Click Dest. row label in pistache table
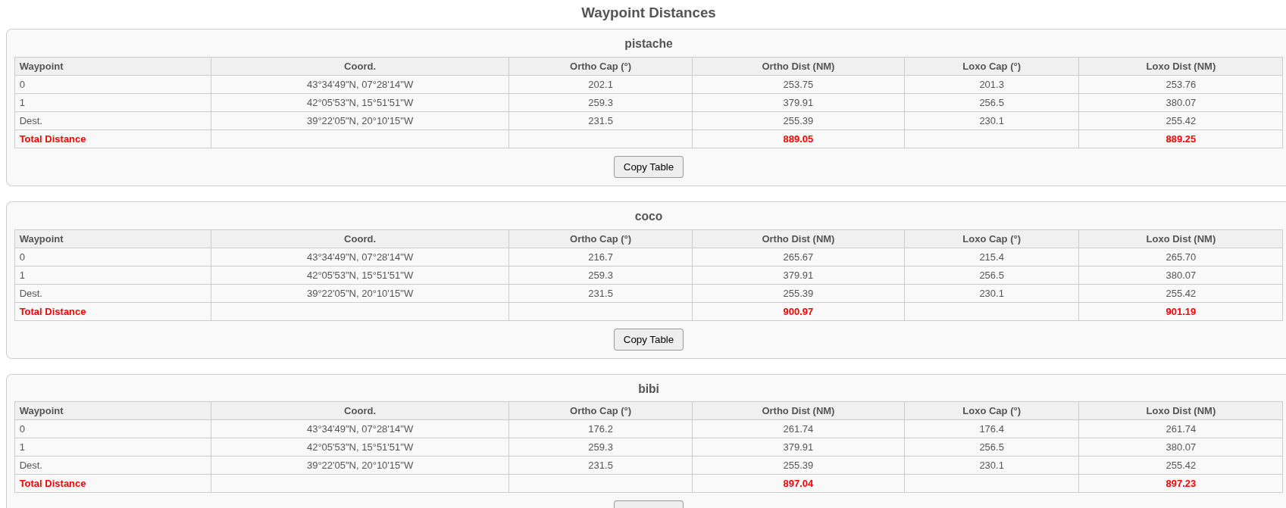 pyautogui.click(x=31, y=121)
